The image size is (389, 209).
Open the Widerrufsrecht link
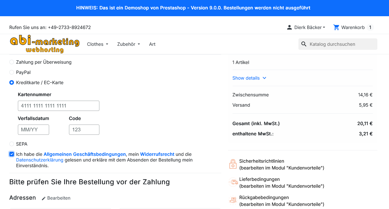click(x=157, y=154)
